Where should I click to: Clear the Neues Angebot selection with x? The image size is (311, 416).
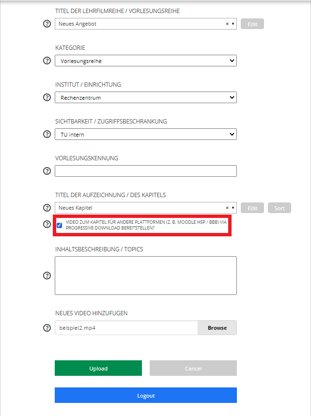coord(227,24)
